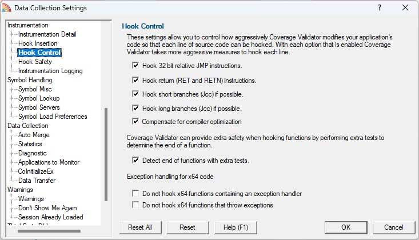Click the Coverage Validator title bar icon
The width and height of the screenshot is (419, 240).
(7, 8)
